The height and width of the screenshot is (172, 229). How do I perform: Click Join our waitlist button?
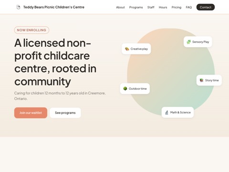pos(31,113)
